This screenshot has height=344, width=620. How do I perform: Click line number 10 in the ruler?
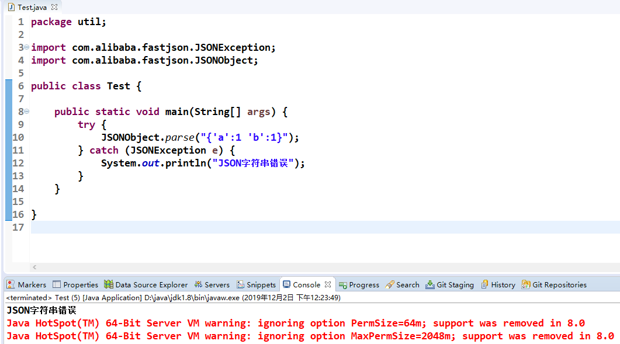(18, 137)
